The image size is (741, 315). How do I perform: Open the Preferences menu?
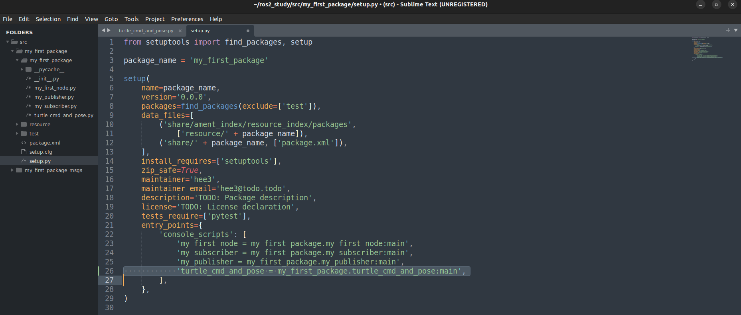click(187, 19)
